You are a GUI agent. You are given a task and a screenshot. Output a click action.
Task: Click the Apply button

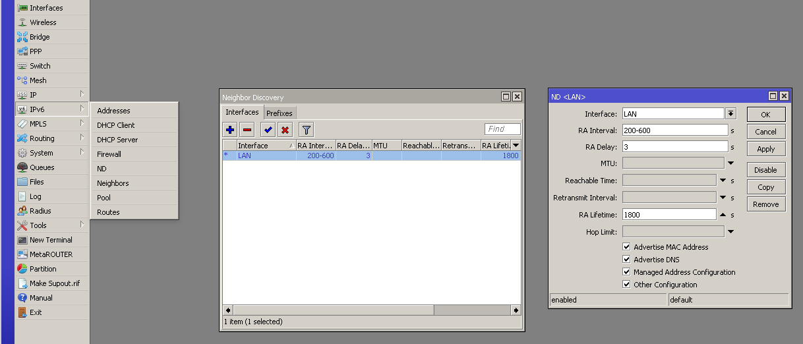tap(765, 149)
